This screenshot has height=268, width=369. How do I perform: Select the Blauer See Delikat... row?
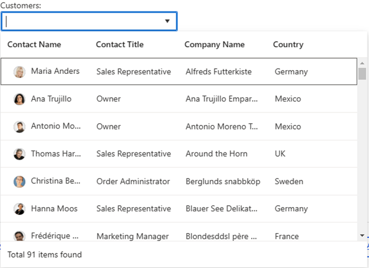pos(179,209)
